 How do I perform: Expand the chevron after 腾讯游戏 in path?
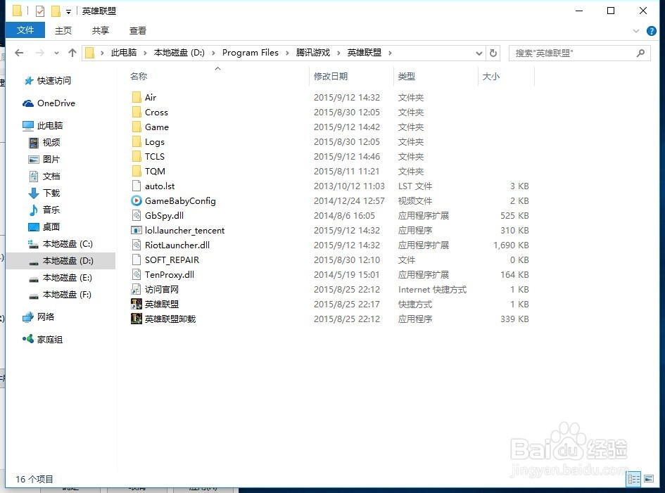click(x=338, y=53)
